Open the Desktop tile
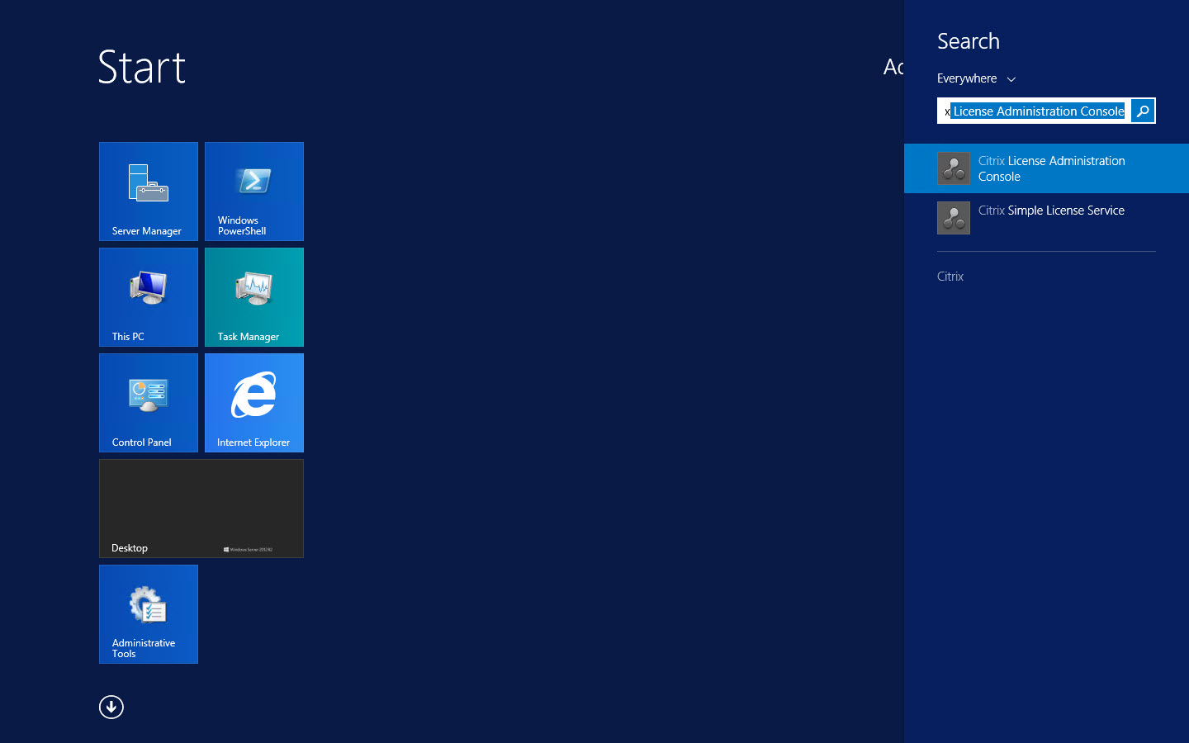1189x743 pixels. pyautogui.click(x=201, y=509)
